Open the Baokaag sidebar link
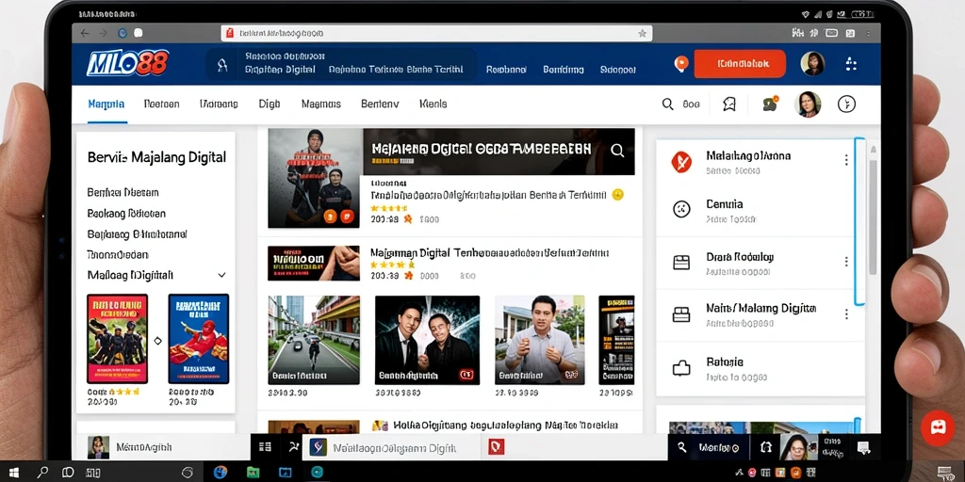Image resolution: width=965 pixels, height=482 pixels. coord(127,214)
